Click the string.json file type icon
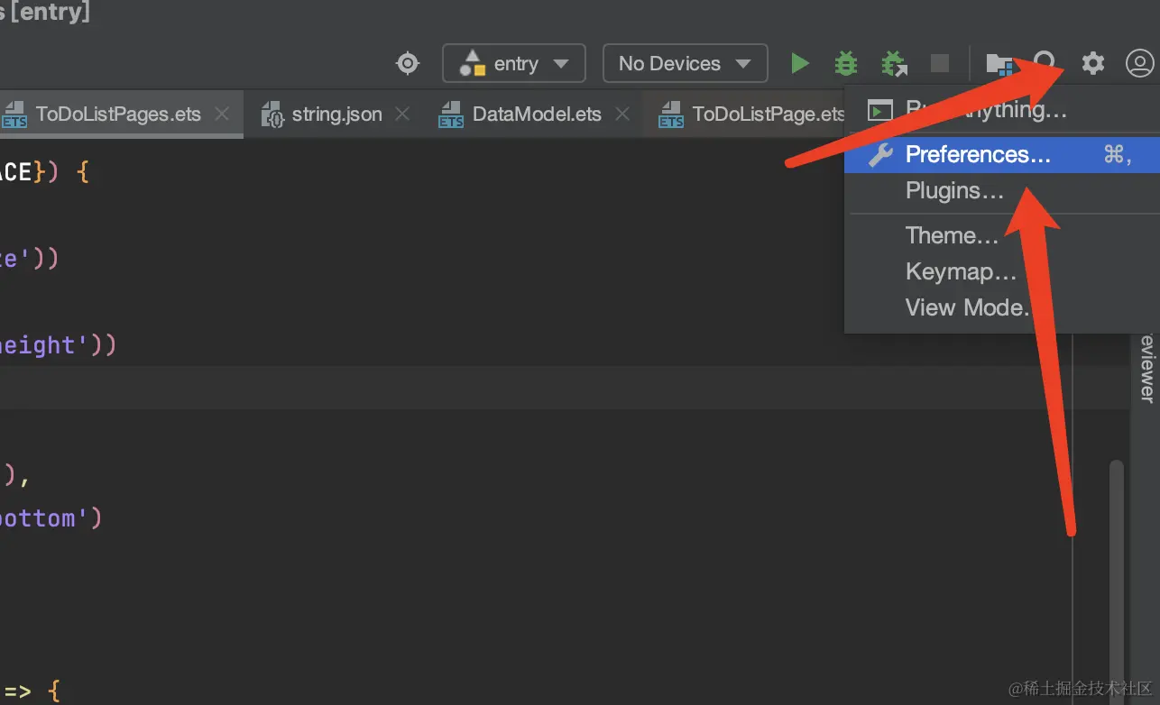The image size is (1160, 705). point(272,114)
